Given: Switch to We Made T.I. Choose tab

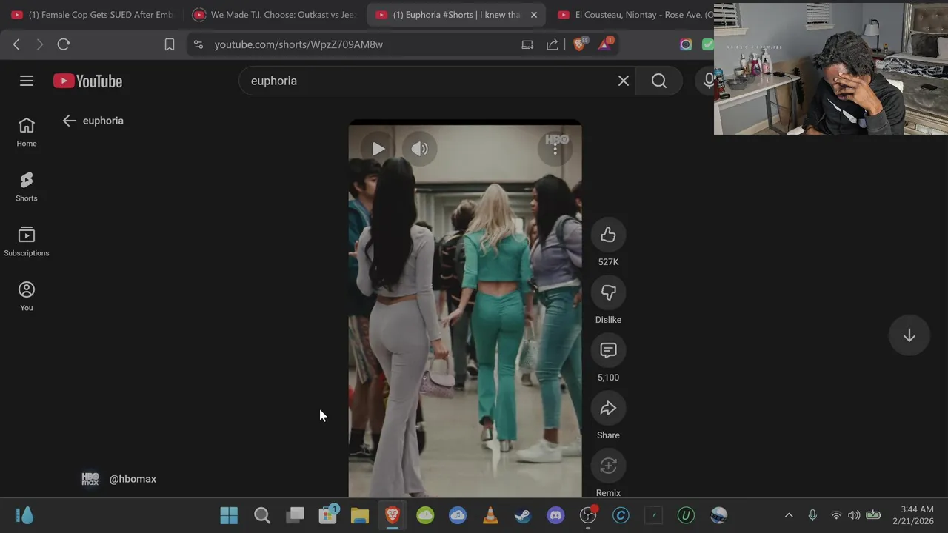Looking at the screenshot, I should 274,15.
